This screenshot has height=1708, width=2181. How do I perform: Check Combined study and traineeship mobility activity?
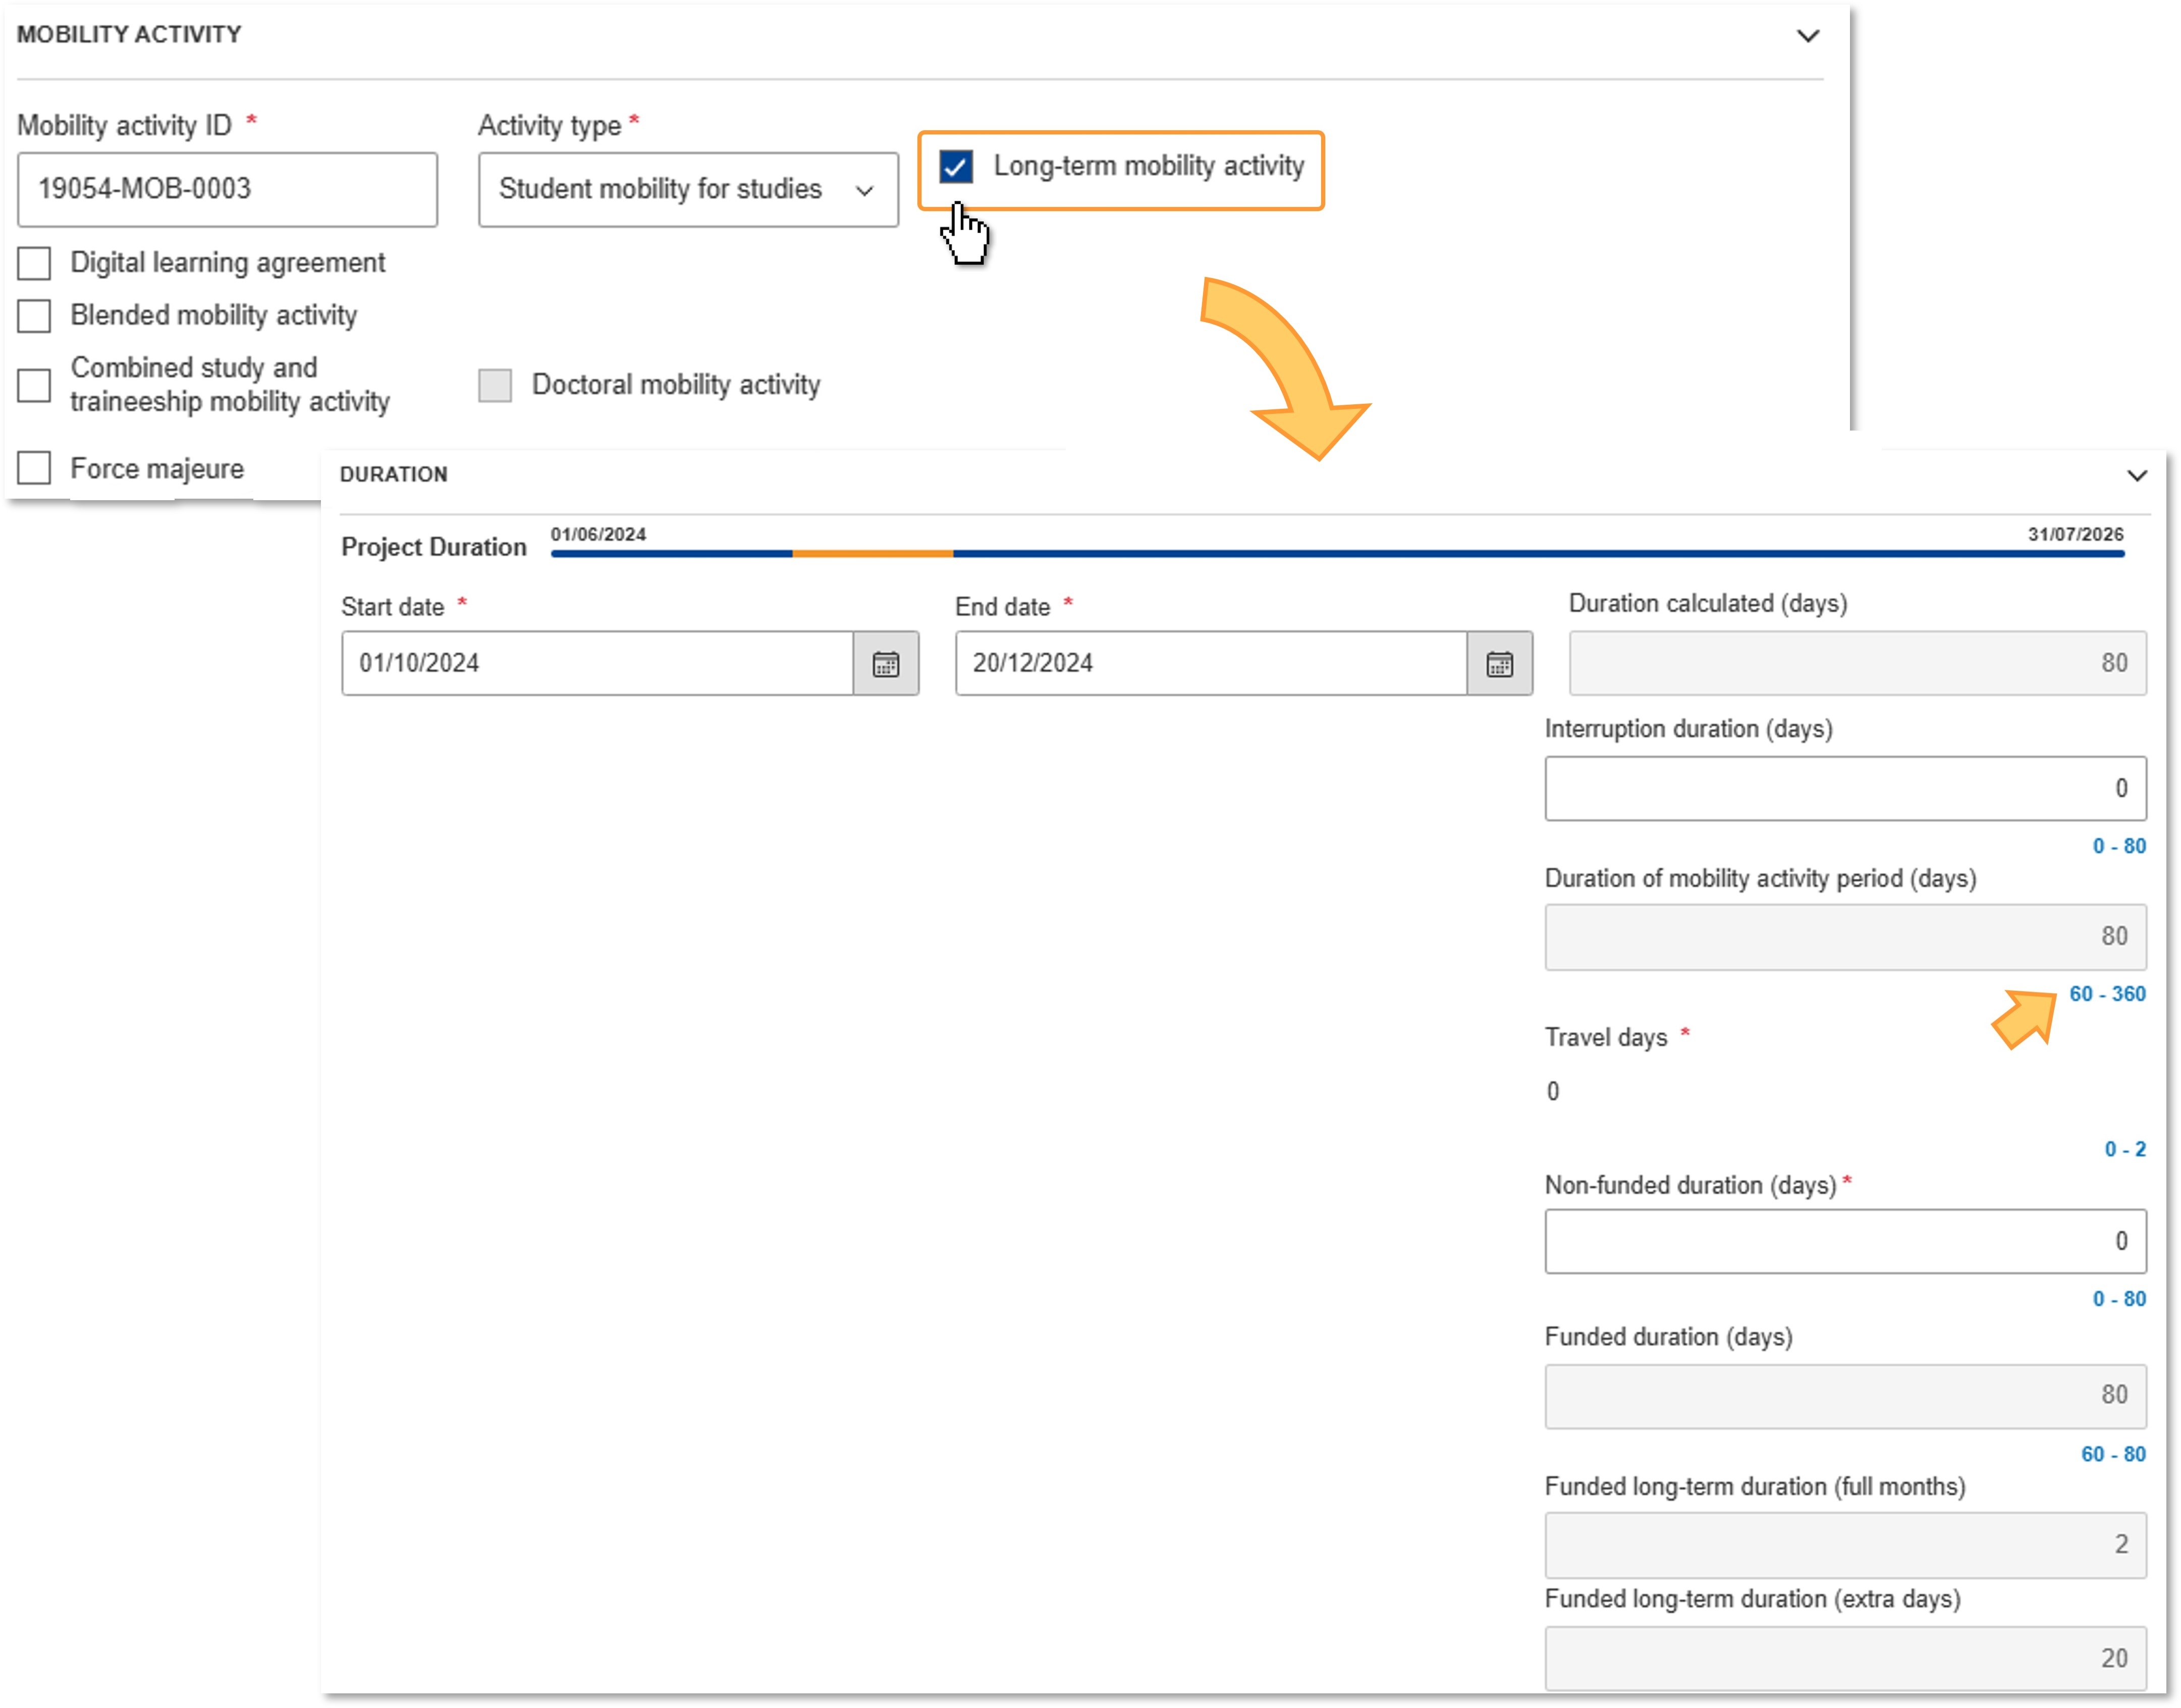point(34,385)
